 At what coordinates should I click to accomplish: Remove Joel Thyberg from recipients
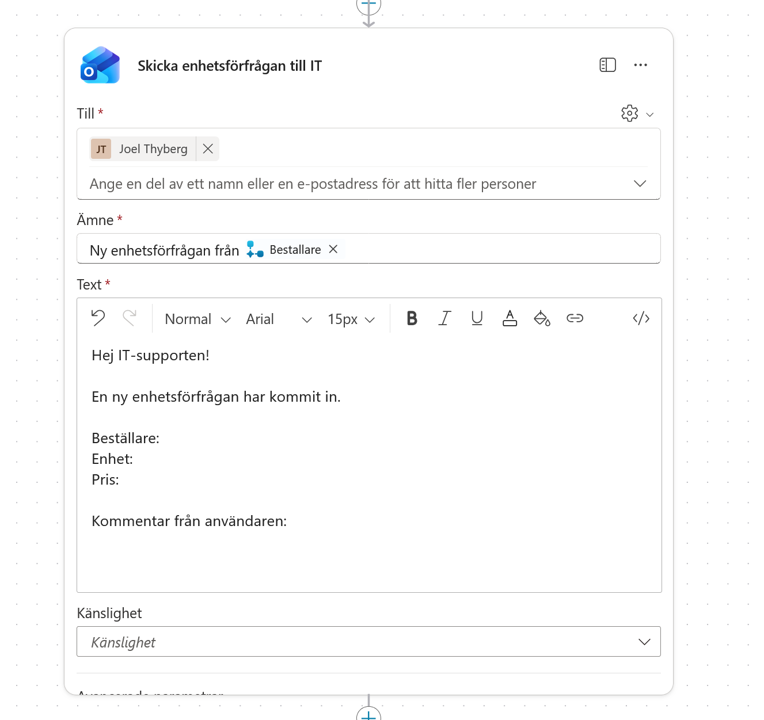208,149
